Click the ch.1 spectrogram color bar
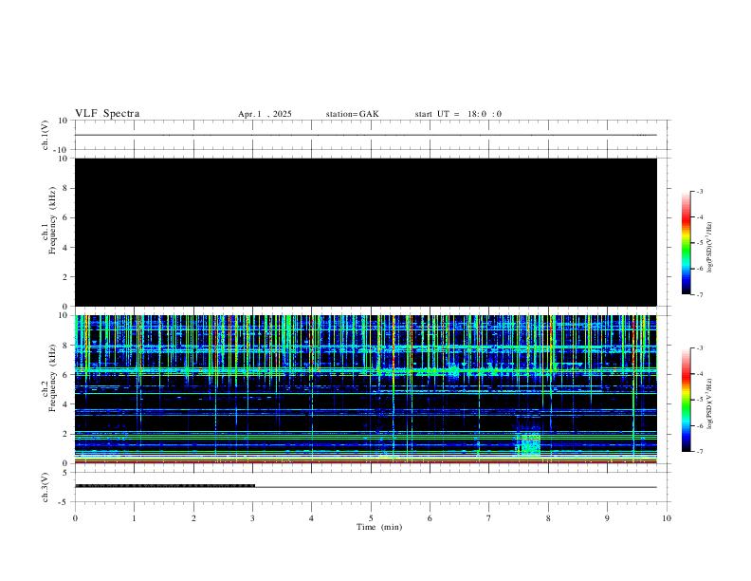This screenshot has width=751, height=581. (686, 243)
